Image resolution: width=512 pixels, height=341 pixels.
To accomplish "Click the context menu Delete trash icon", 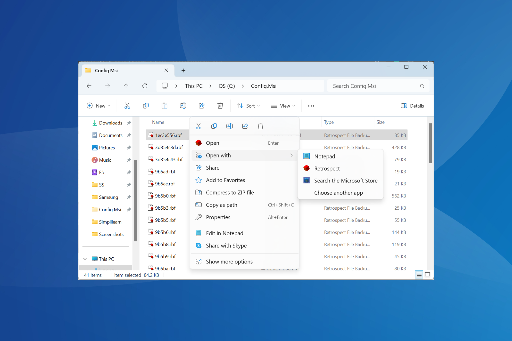I will tap(261, 126).
